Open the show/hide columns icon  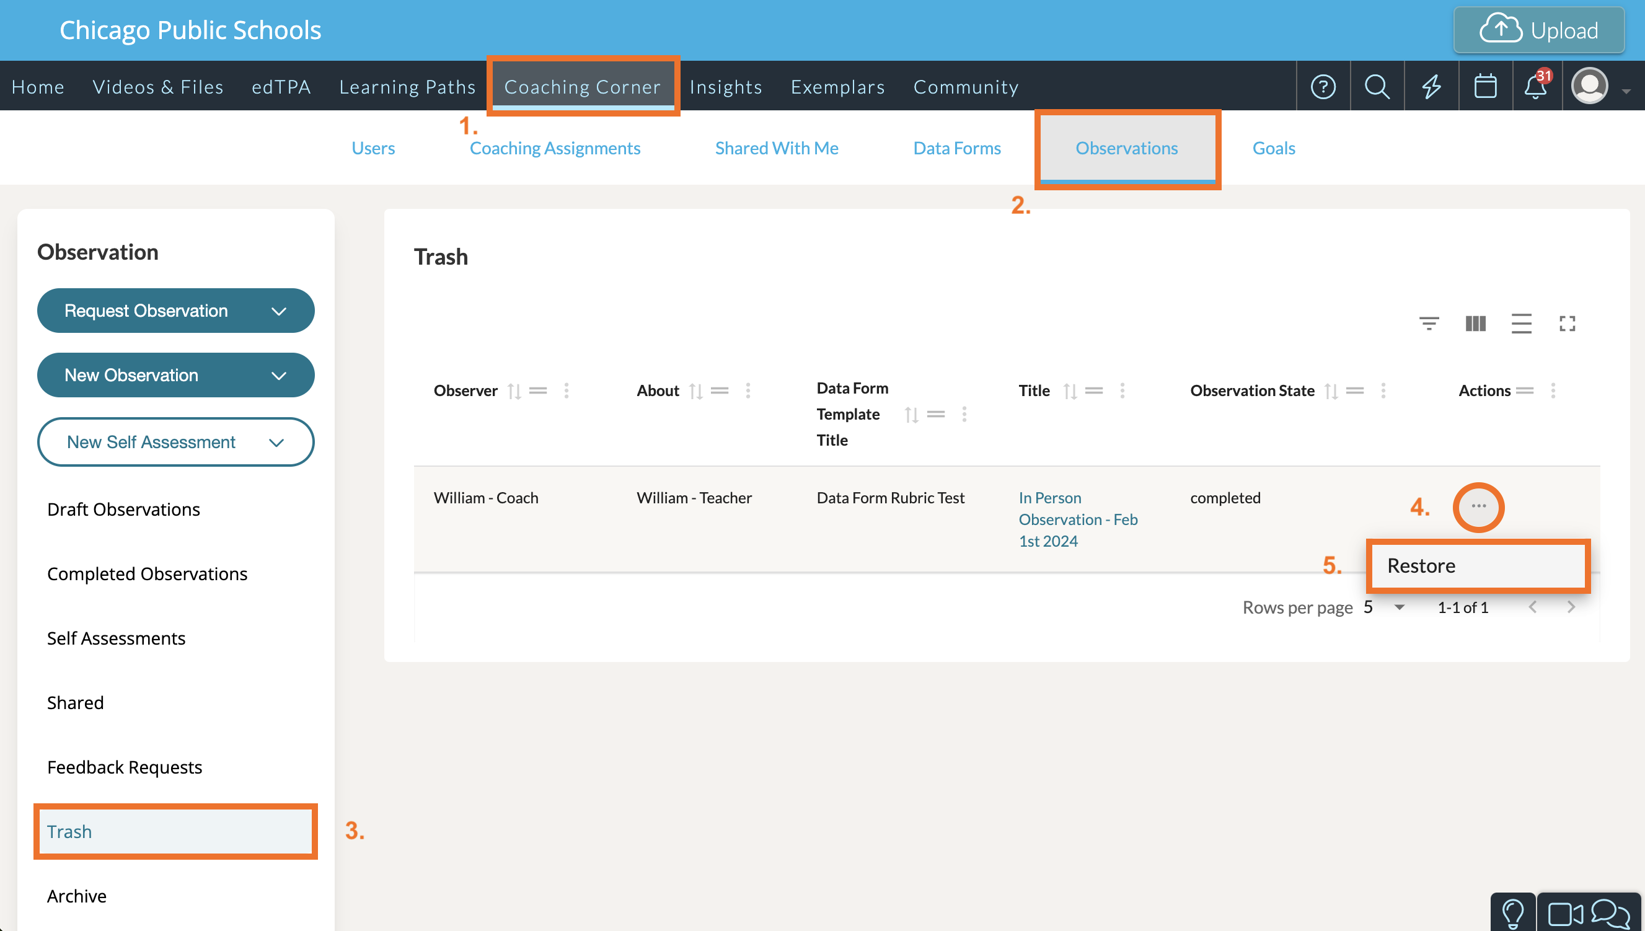point(1475,324)
